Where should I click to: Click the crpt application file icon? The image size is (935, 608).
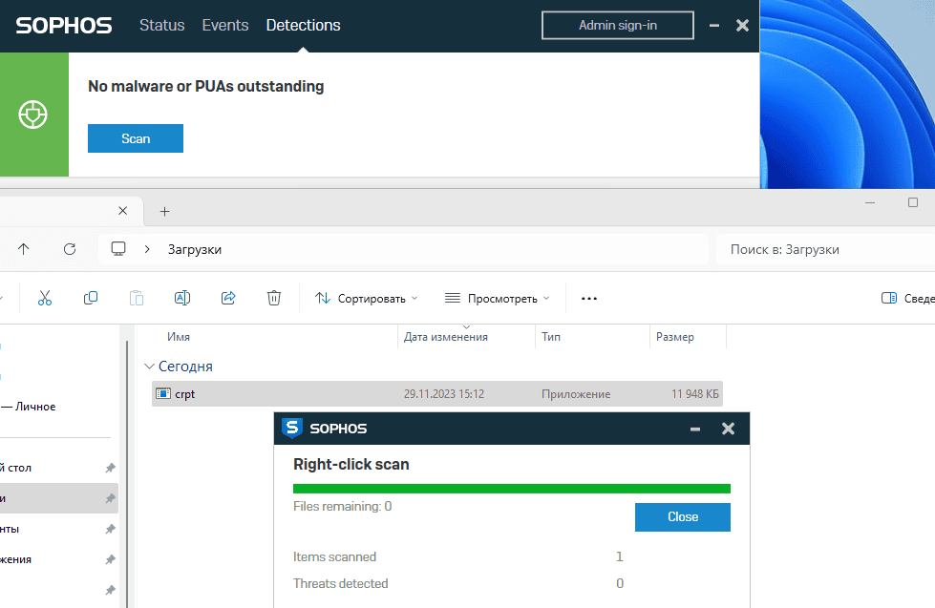tap(162, 394)
